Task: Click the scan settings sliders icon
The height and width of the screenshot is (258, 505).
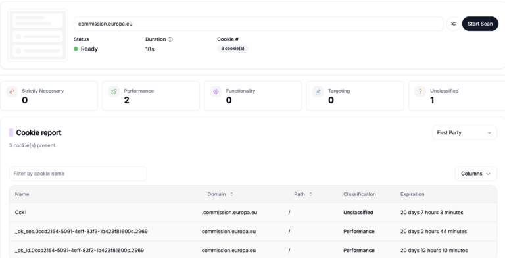Action: (453, 24)
